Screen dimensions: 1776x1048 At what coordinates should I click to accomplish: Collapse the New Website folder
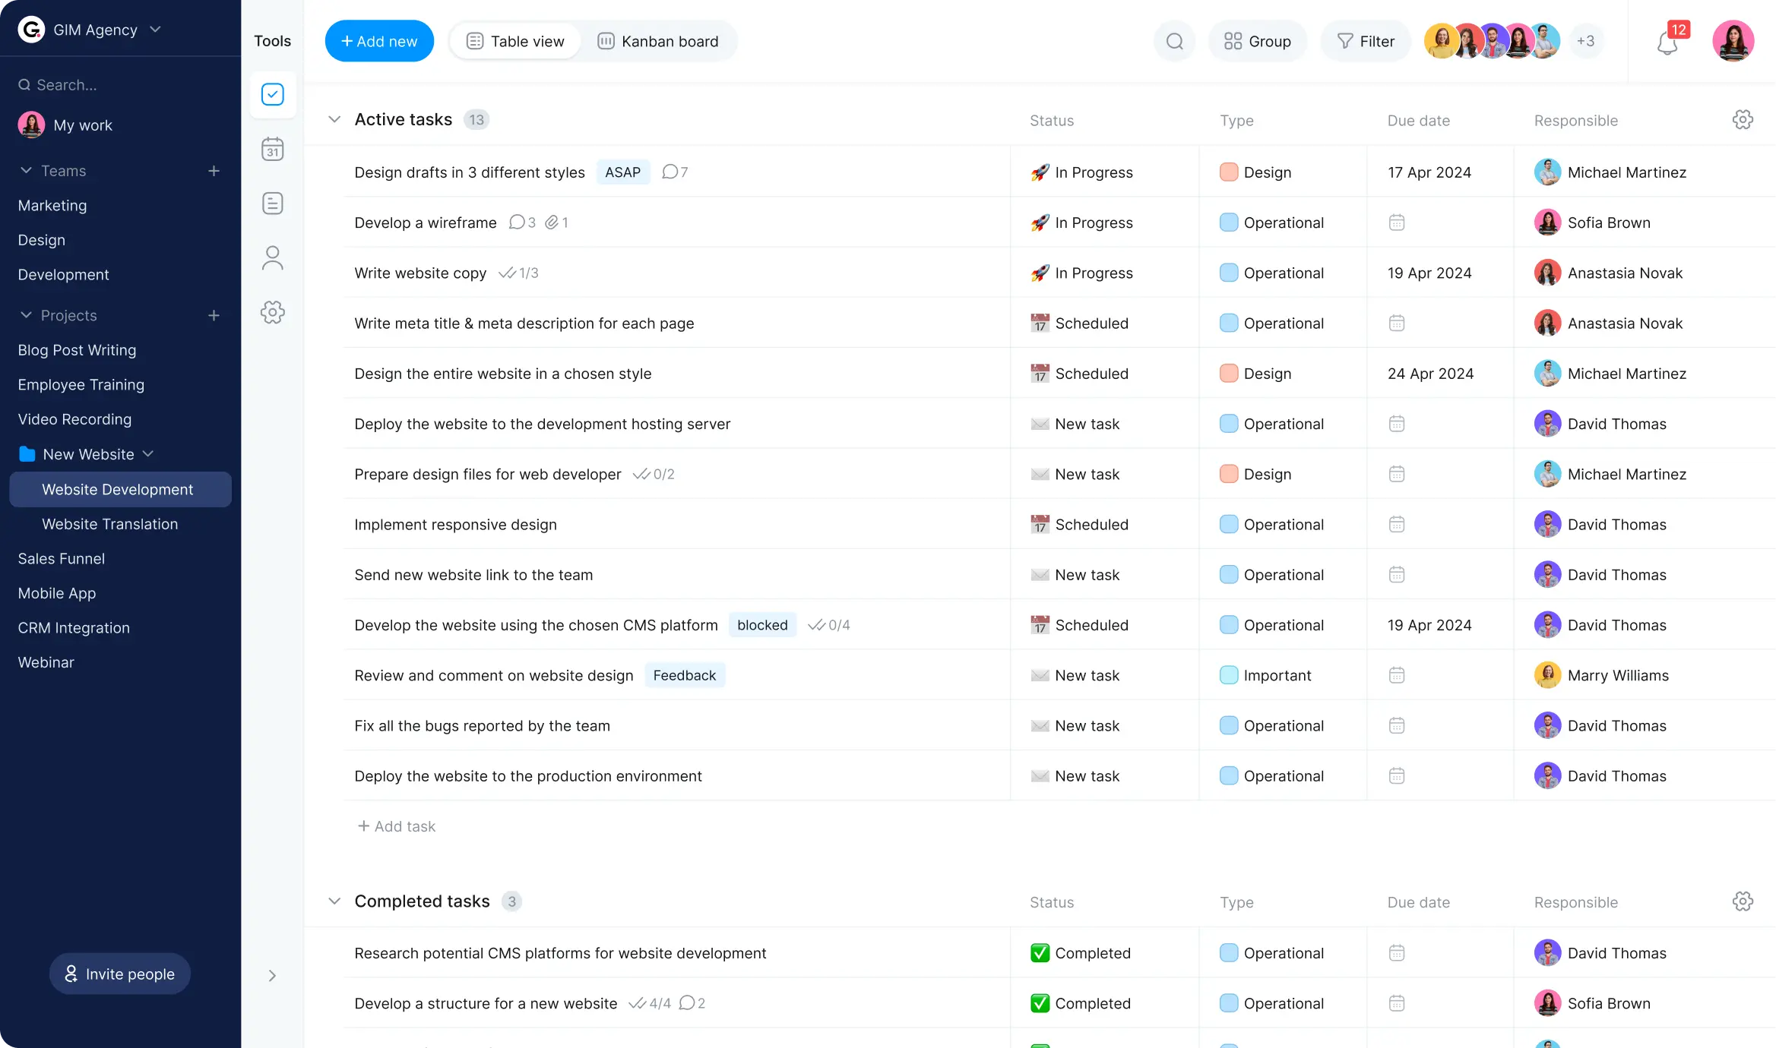coord(148,454)
